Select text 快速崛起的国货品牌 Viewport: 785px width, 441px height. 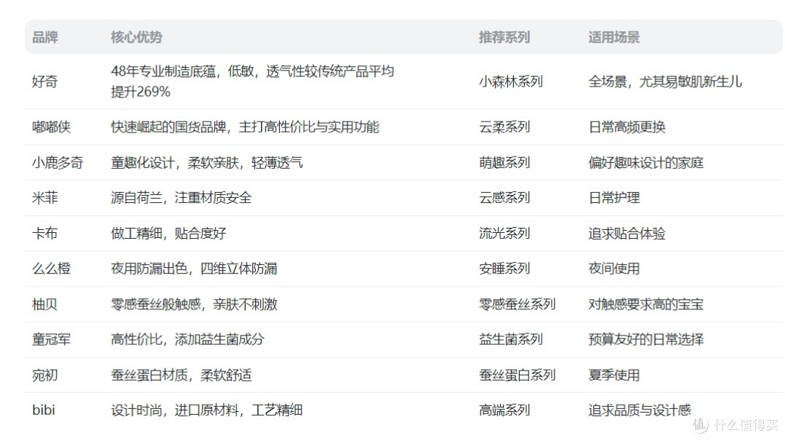tap(168, 127)
